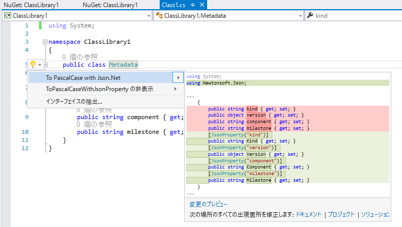The width and height of the screenshot is (402, 227).
Task: Switch to first NuGet: ClassLibrary1 tab
Action: pyautogui.click(x=31, y=5)
